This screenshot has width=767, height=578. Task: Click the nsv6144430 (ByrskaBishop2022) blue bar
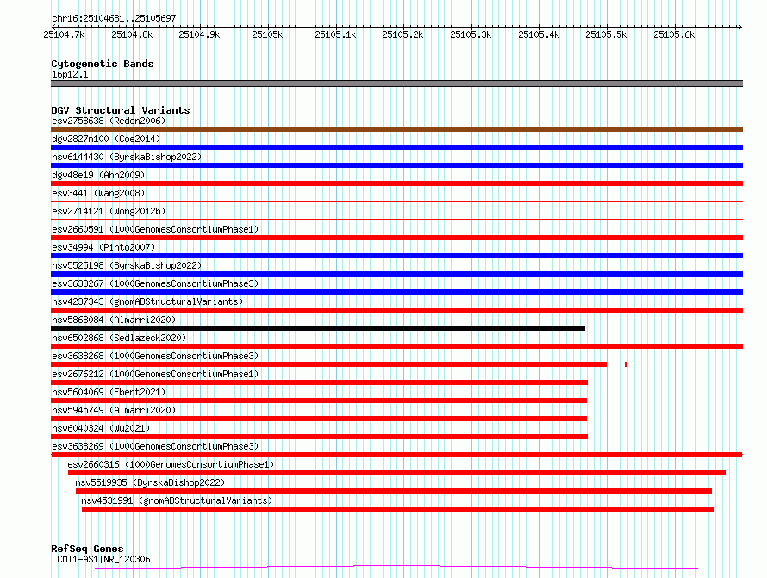click(396, 165)
